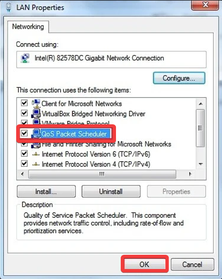Uncheck Internet Protocol Version 4 checkbox
The image size is (222, 279).
(x=24, y=164)
